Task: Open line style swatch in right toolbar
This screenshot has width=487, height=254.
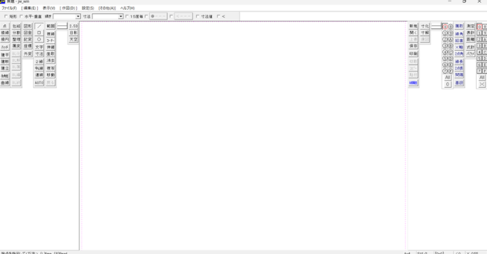Action: (436, 26)
